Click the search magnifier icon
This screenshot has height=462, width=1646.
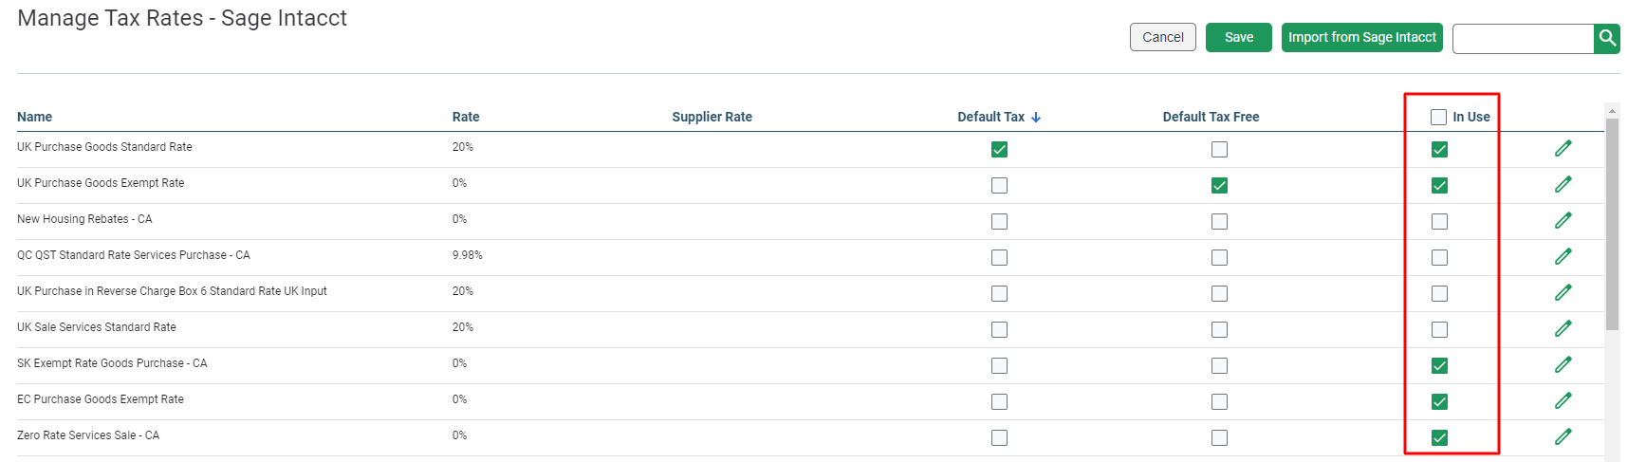tap(1607, 38)
